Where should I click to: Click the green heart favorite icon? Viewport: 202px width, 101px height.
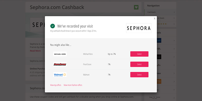[136, 7]
